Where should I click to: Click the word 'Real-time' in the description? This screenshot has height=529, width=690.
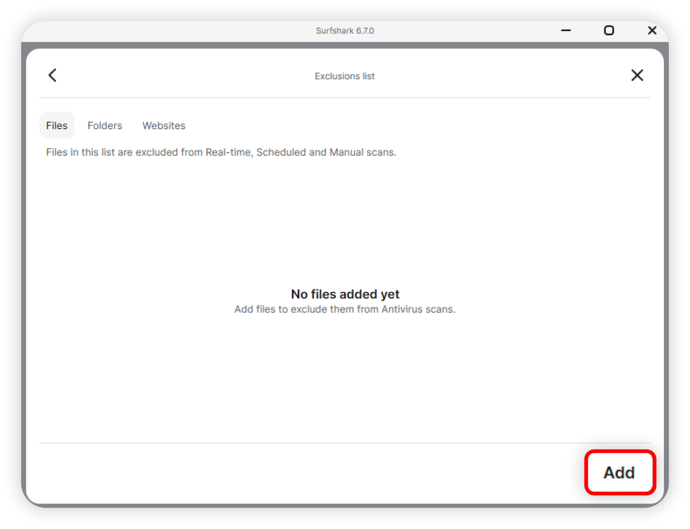coord(229,152)
